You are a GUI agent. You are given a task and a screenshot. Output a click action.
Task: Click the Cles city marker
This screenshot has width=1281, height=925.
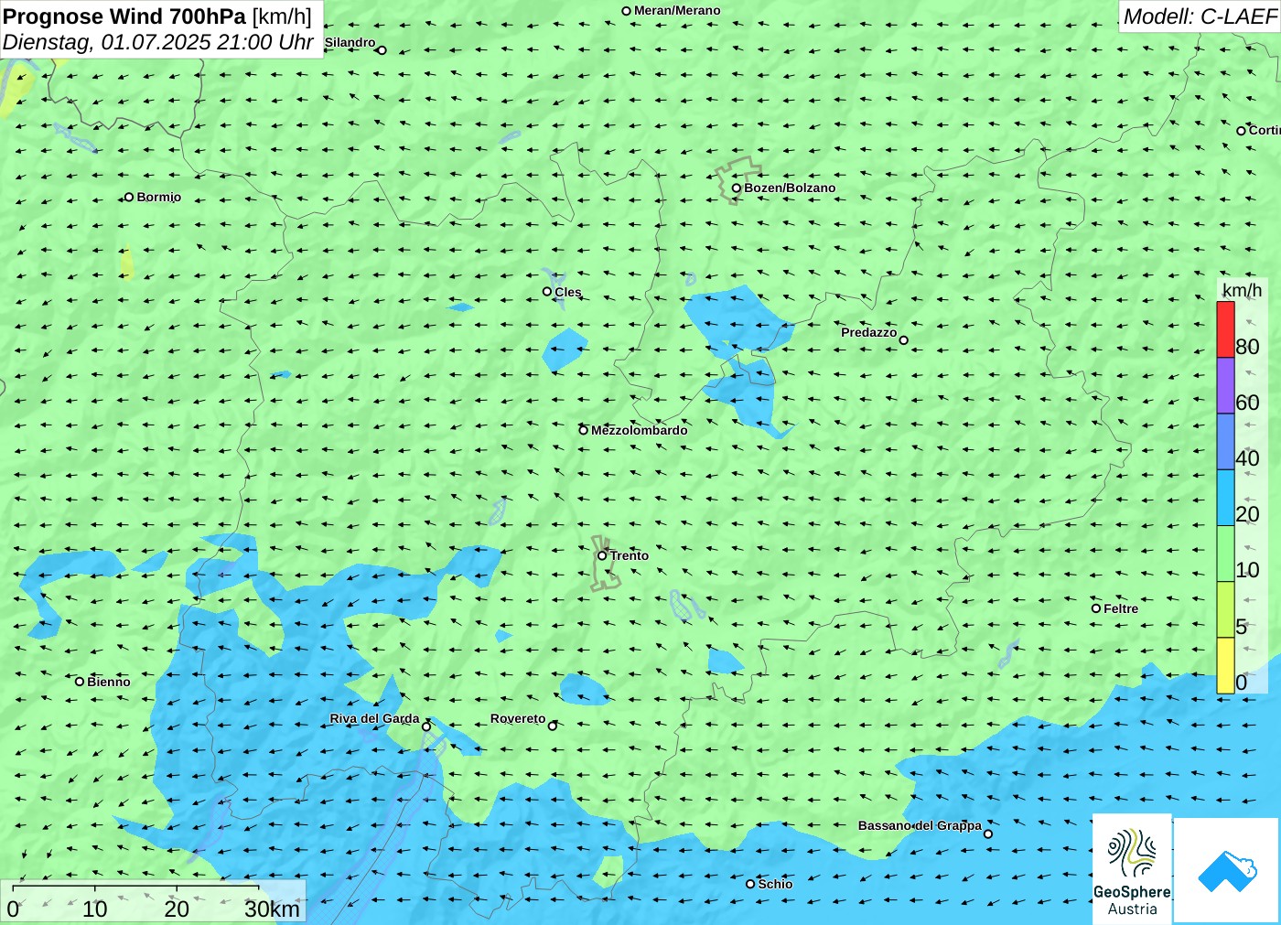(547, 292)
